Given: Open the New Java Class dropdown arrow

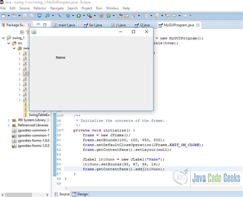Looking at the screenshot, I should click(113, 16).
